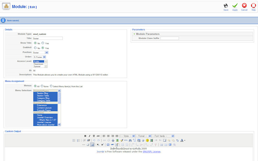Increase indent in the editor toolbar

(88, 140)
